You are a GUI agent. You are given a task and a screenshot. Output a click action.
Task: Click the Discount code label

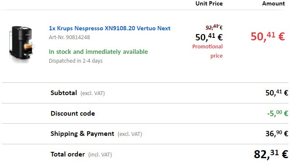pyautogui.click(x=73, y=114)
